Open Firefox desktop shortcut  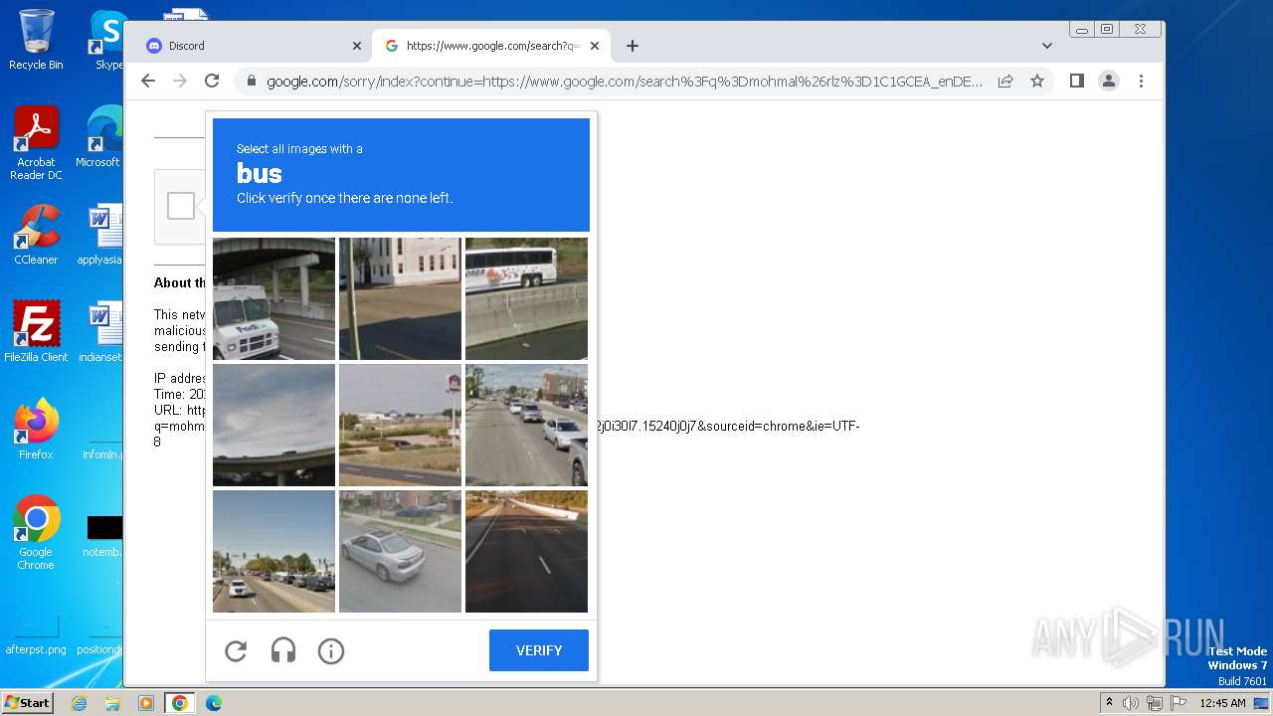pyautogui.click(x=36, y=430)
